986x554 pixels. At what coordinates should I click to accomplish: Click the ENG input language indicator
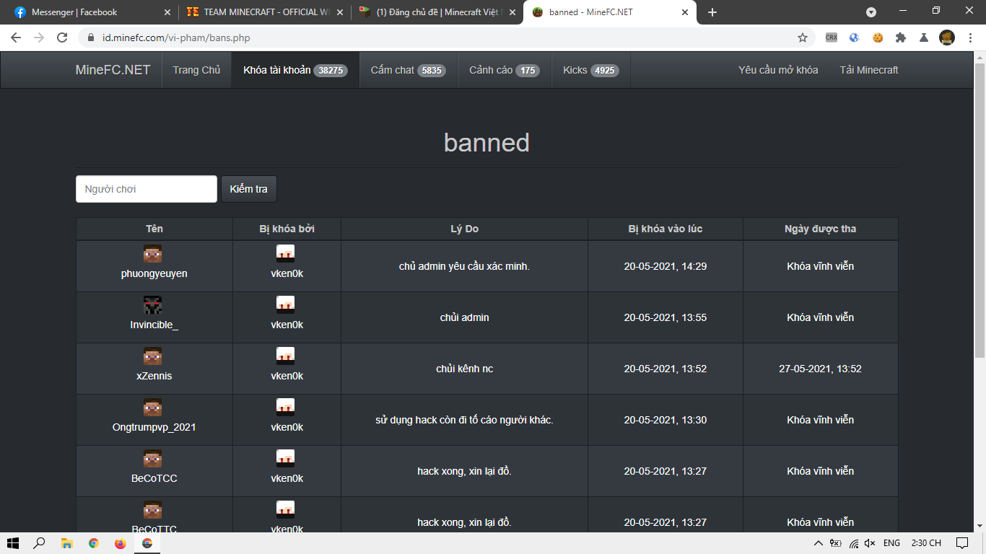[891, 543]
